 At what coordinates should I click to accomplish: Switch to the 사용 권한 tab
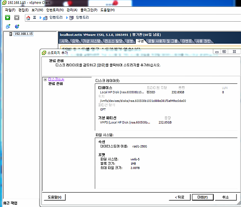[203, 41]
